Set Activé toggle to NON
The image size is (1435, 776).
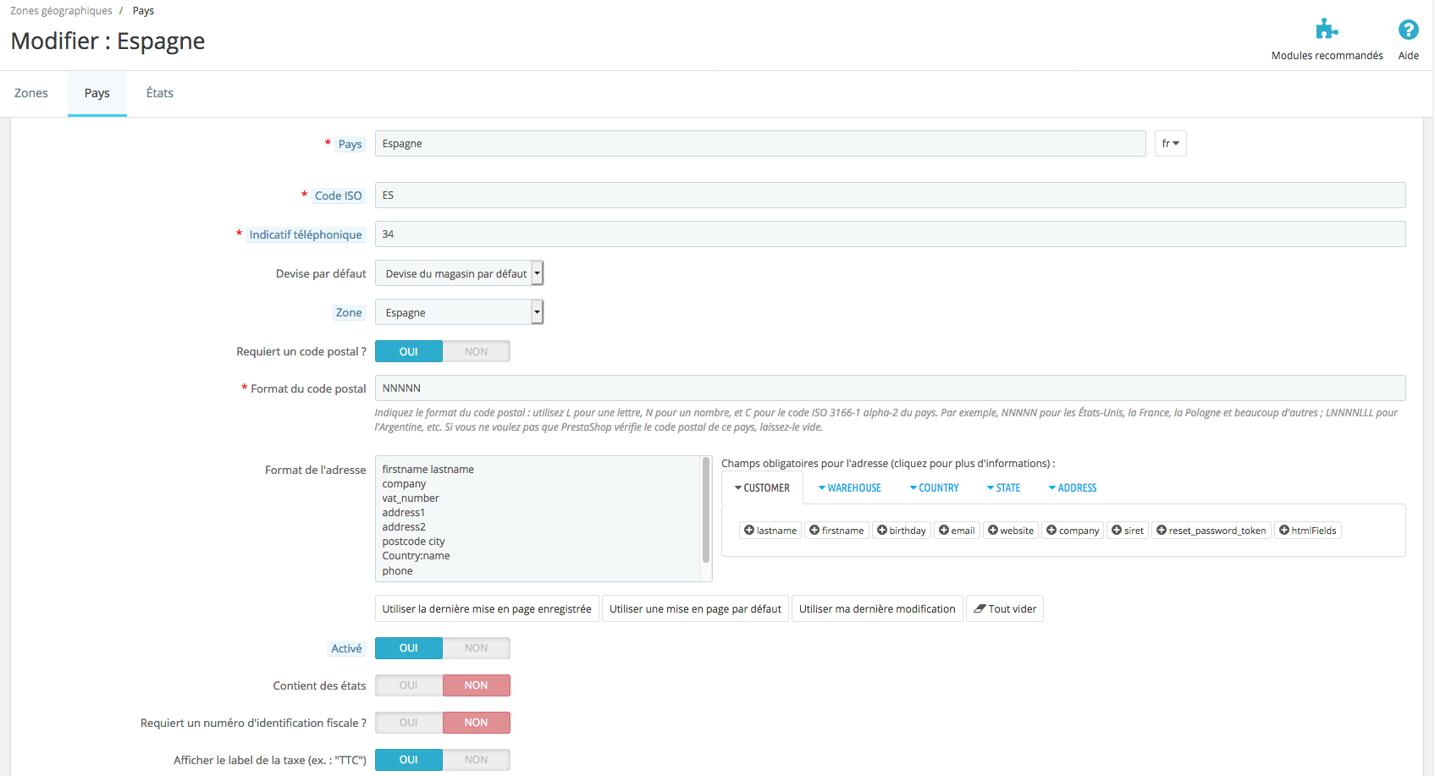point(476,648)
